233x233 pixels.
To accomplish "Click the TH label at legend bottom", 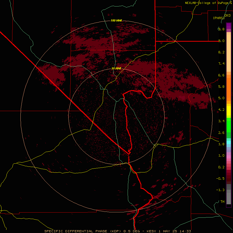I will click(x=222, y=202).
